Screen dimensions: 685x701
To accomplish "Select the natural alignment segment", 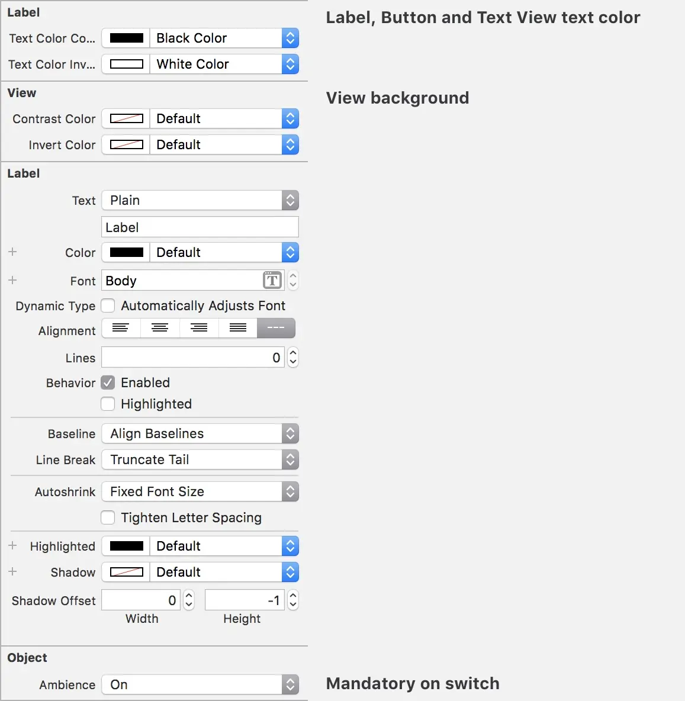I will [x=276, y=328].
